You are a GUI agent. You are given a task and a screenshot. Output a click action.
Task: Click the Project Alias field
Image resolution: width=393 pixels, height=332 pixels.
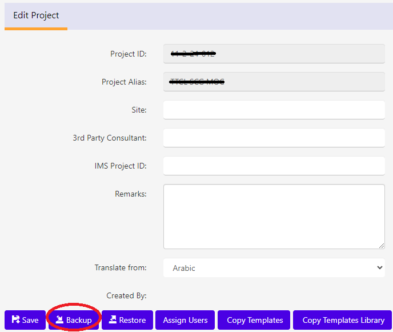(x=274, y=82)
